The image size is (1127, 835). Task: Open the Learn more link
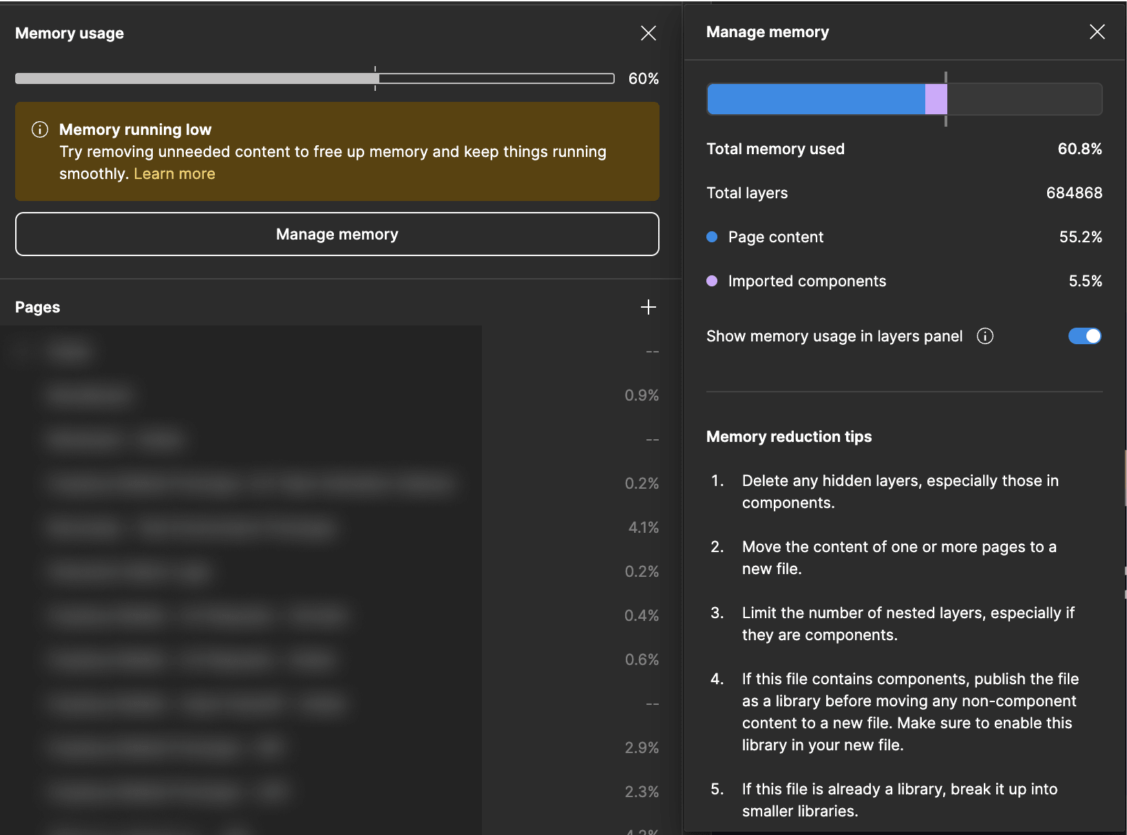click(174, 173)
